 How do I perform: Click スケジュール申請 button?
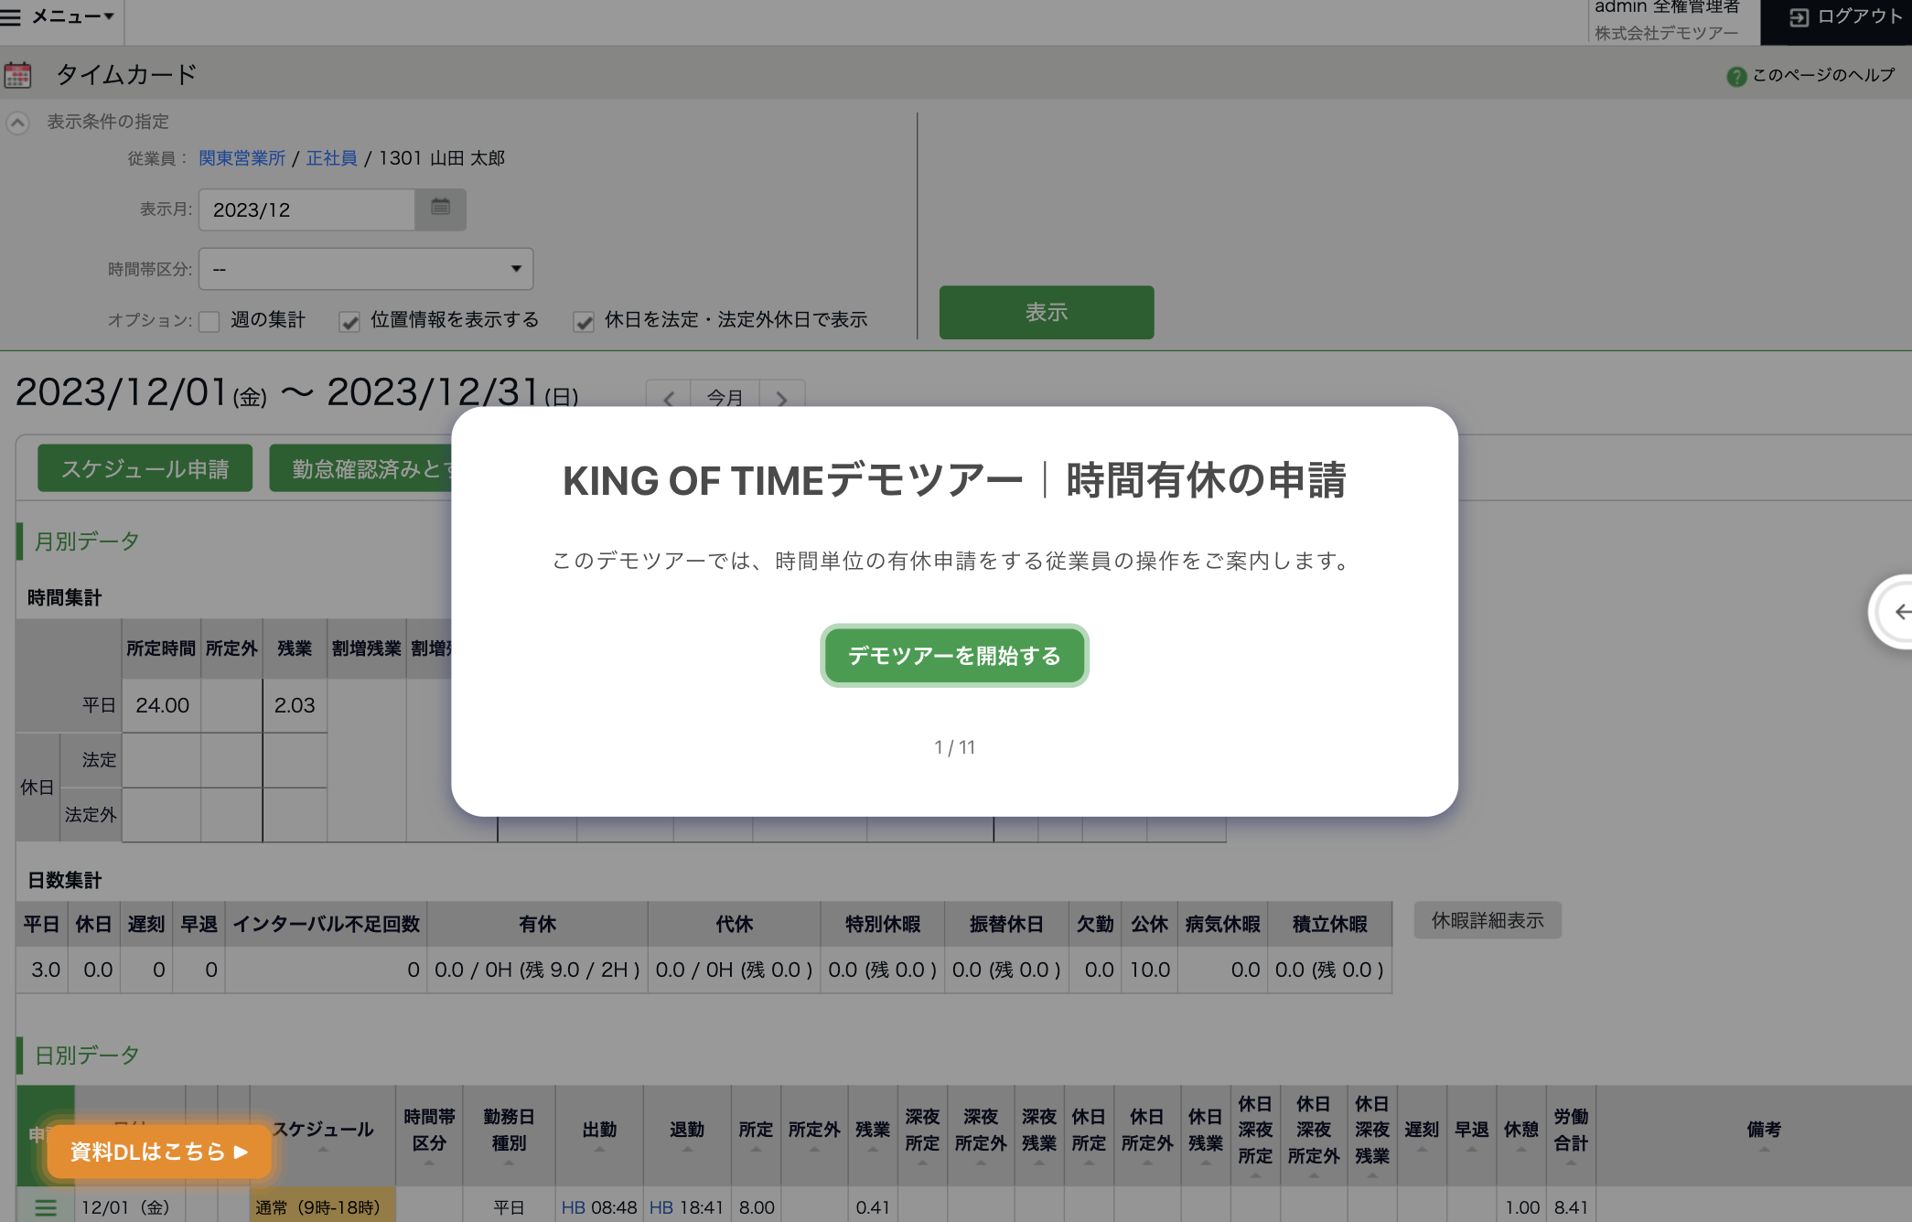pos(145,468)
